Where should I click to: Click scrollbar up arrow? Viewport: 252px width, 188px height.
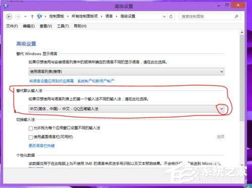tap(242, 32)
